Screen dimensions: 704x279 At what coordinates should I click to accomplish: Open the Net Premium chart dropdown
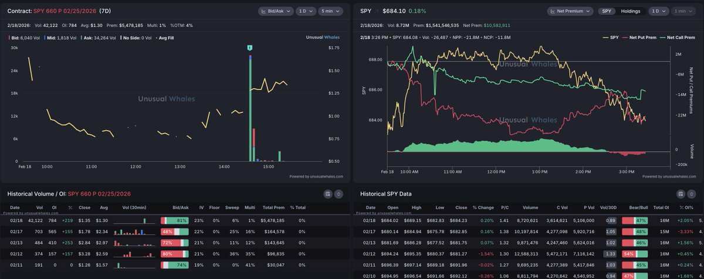pos(571,11)
